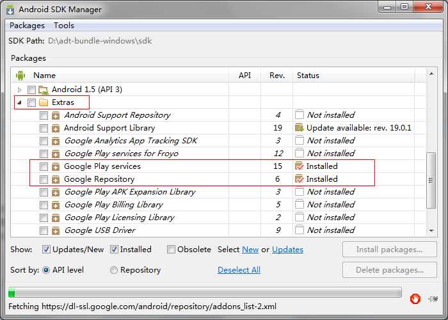
Task: Click the Not installed status icon for Google USB Driver
Action: pos(299,230)
